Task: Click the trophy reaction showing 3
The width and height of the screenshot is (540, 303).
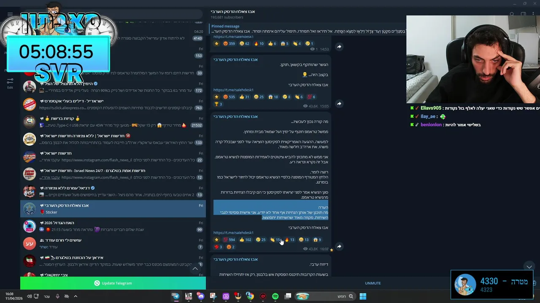Action: [218, 104]
